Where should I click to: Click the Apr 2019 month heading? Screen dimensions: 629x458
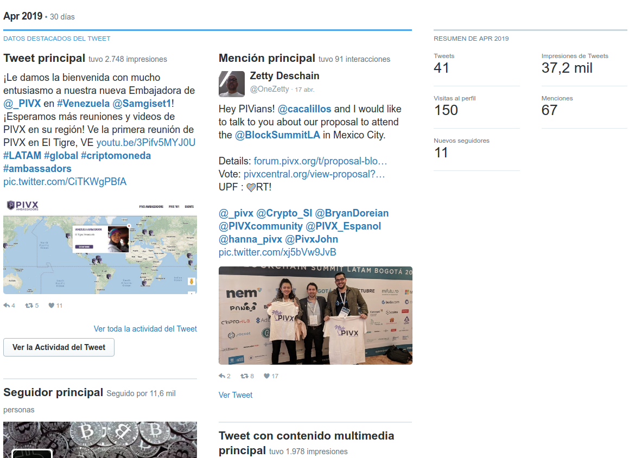pos(23,16)
